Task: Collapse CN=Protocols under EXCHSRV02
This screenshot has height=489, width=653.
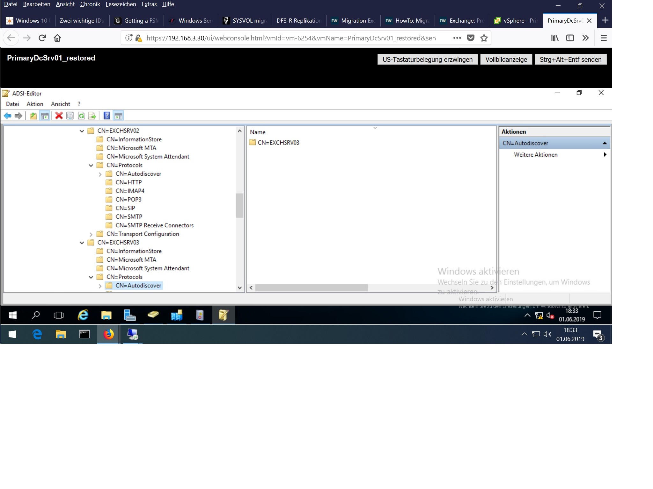Action: (91, 165)
